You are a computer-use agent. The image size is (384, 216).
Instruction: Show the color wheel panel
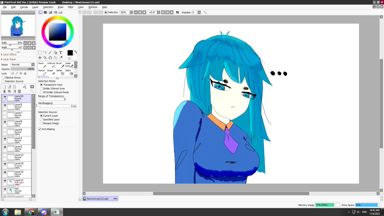coord(41,12)
